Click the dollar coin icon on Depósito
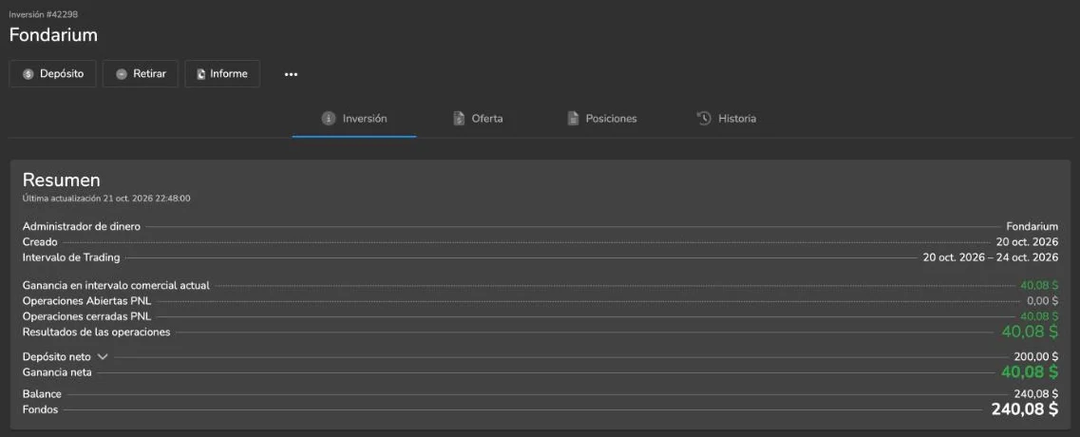The height and width of the screenshot is (437, 1080). point(28,74)
